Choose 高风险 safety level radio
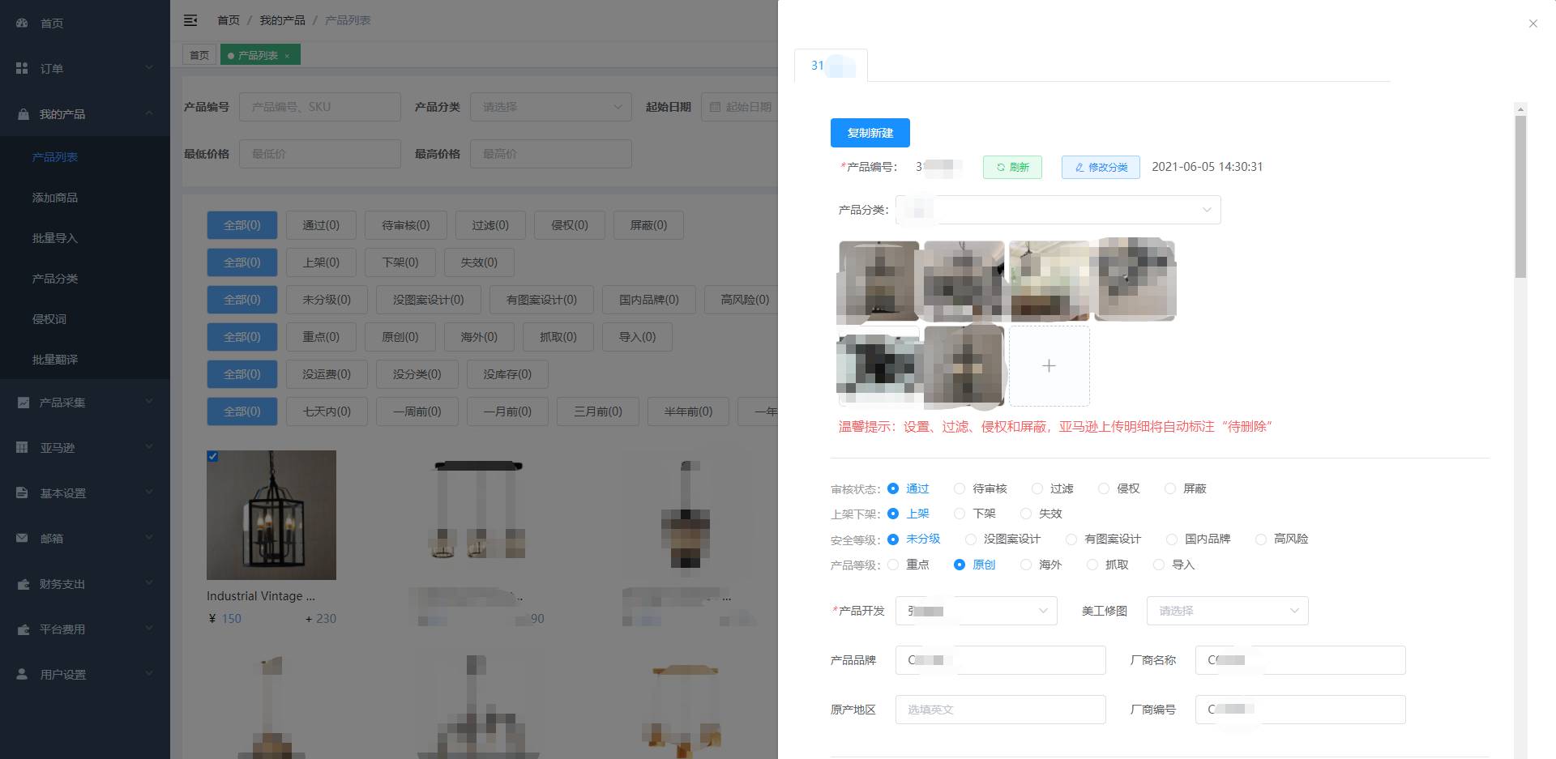This screenshot has width=1556, height=759. click(x=1261, y=539)
